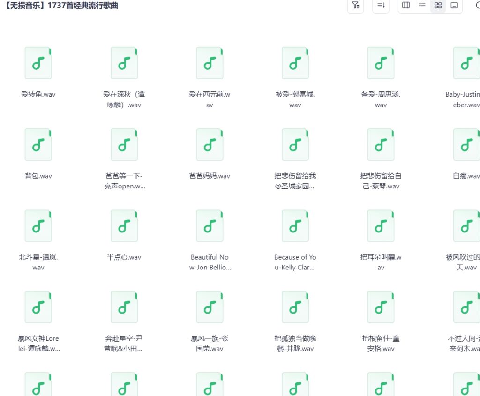Select the grid view layout

tap(438, 6)
